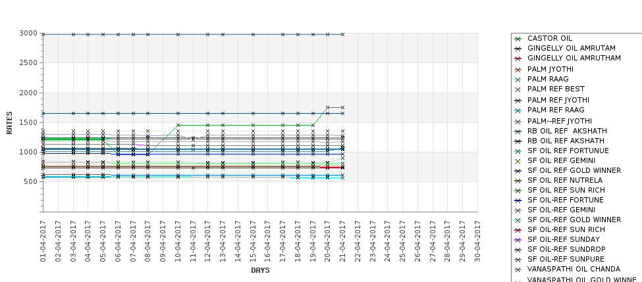
Task: Click top line data point on 21-04-2017
Action: point(342,34)
